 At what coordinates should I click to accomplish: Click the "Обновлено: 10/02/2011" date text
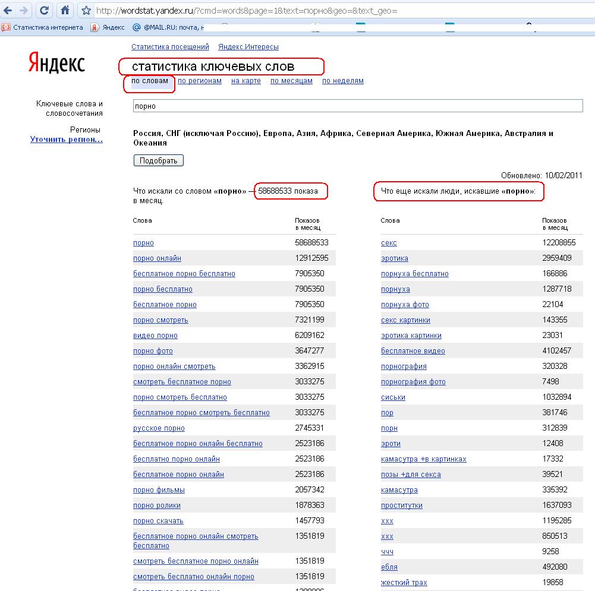(x=542, y=175)
